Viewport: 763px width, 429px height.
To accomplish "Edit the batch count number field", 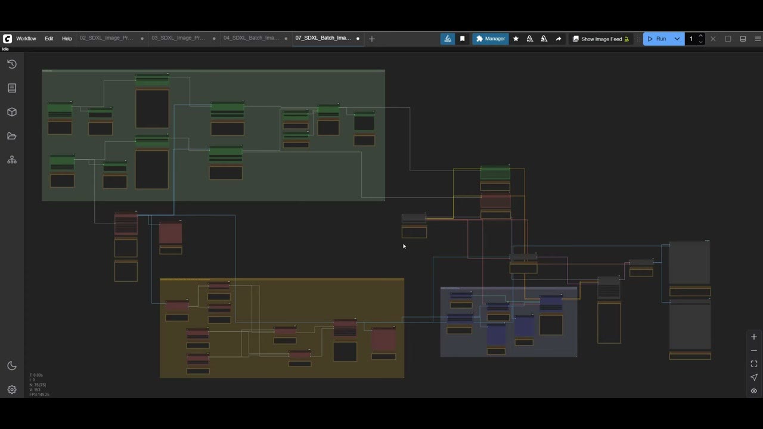I will click(691, 39).
